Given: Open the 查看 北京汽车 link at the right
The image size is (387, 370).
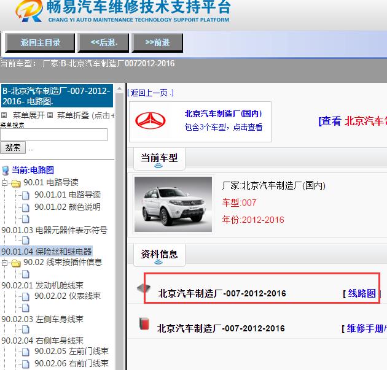Looking at the screenshot, I should (353, 121).
